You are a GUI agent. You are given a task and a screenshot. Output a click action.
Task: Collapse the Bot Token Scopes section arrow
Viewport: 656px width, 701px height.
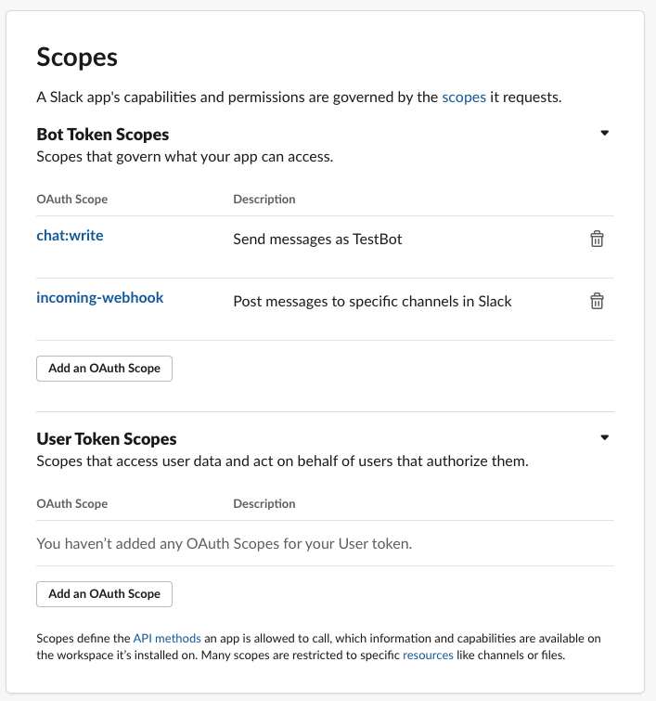(605, 133)
